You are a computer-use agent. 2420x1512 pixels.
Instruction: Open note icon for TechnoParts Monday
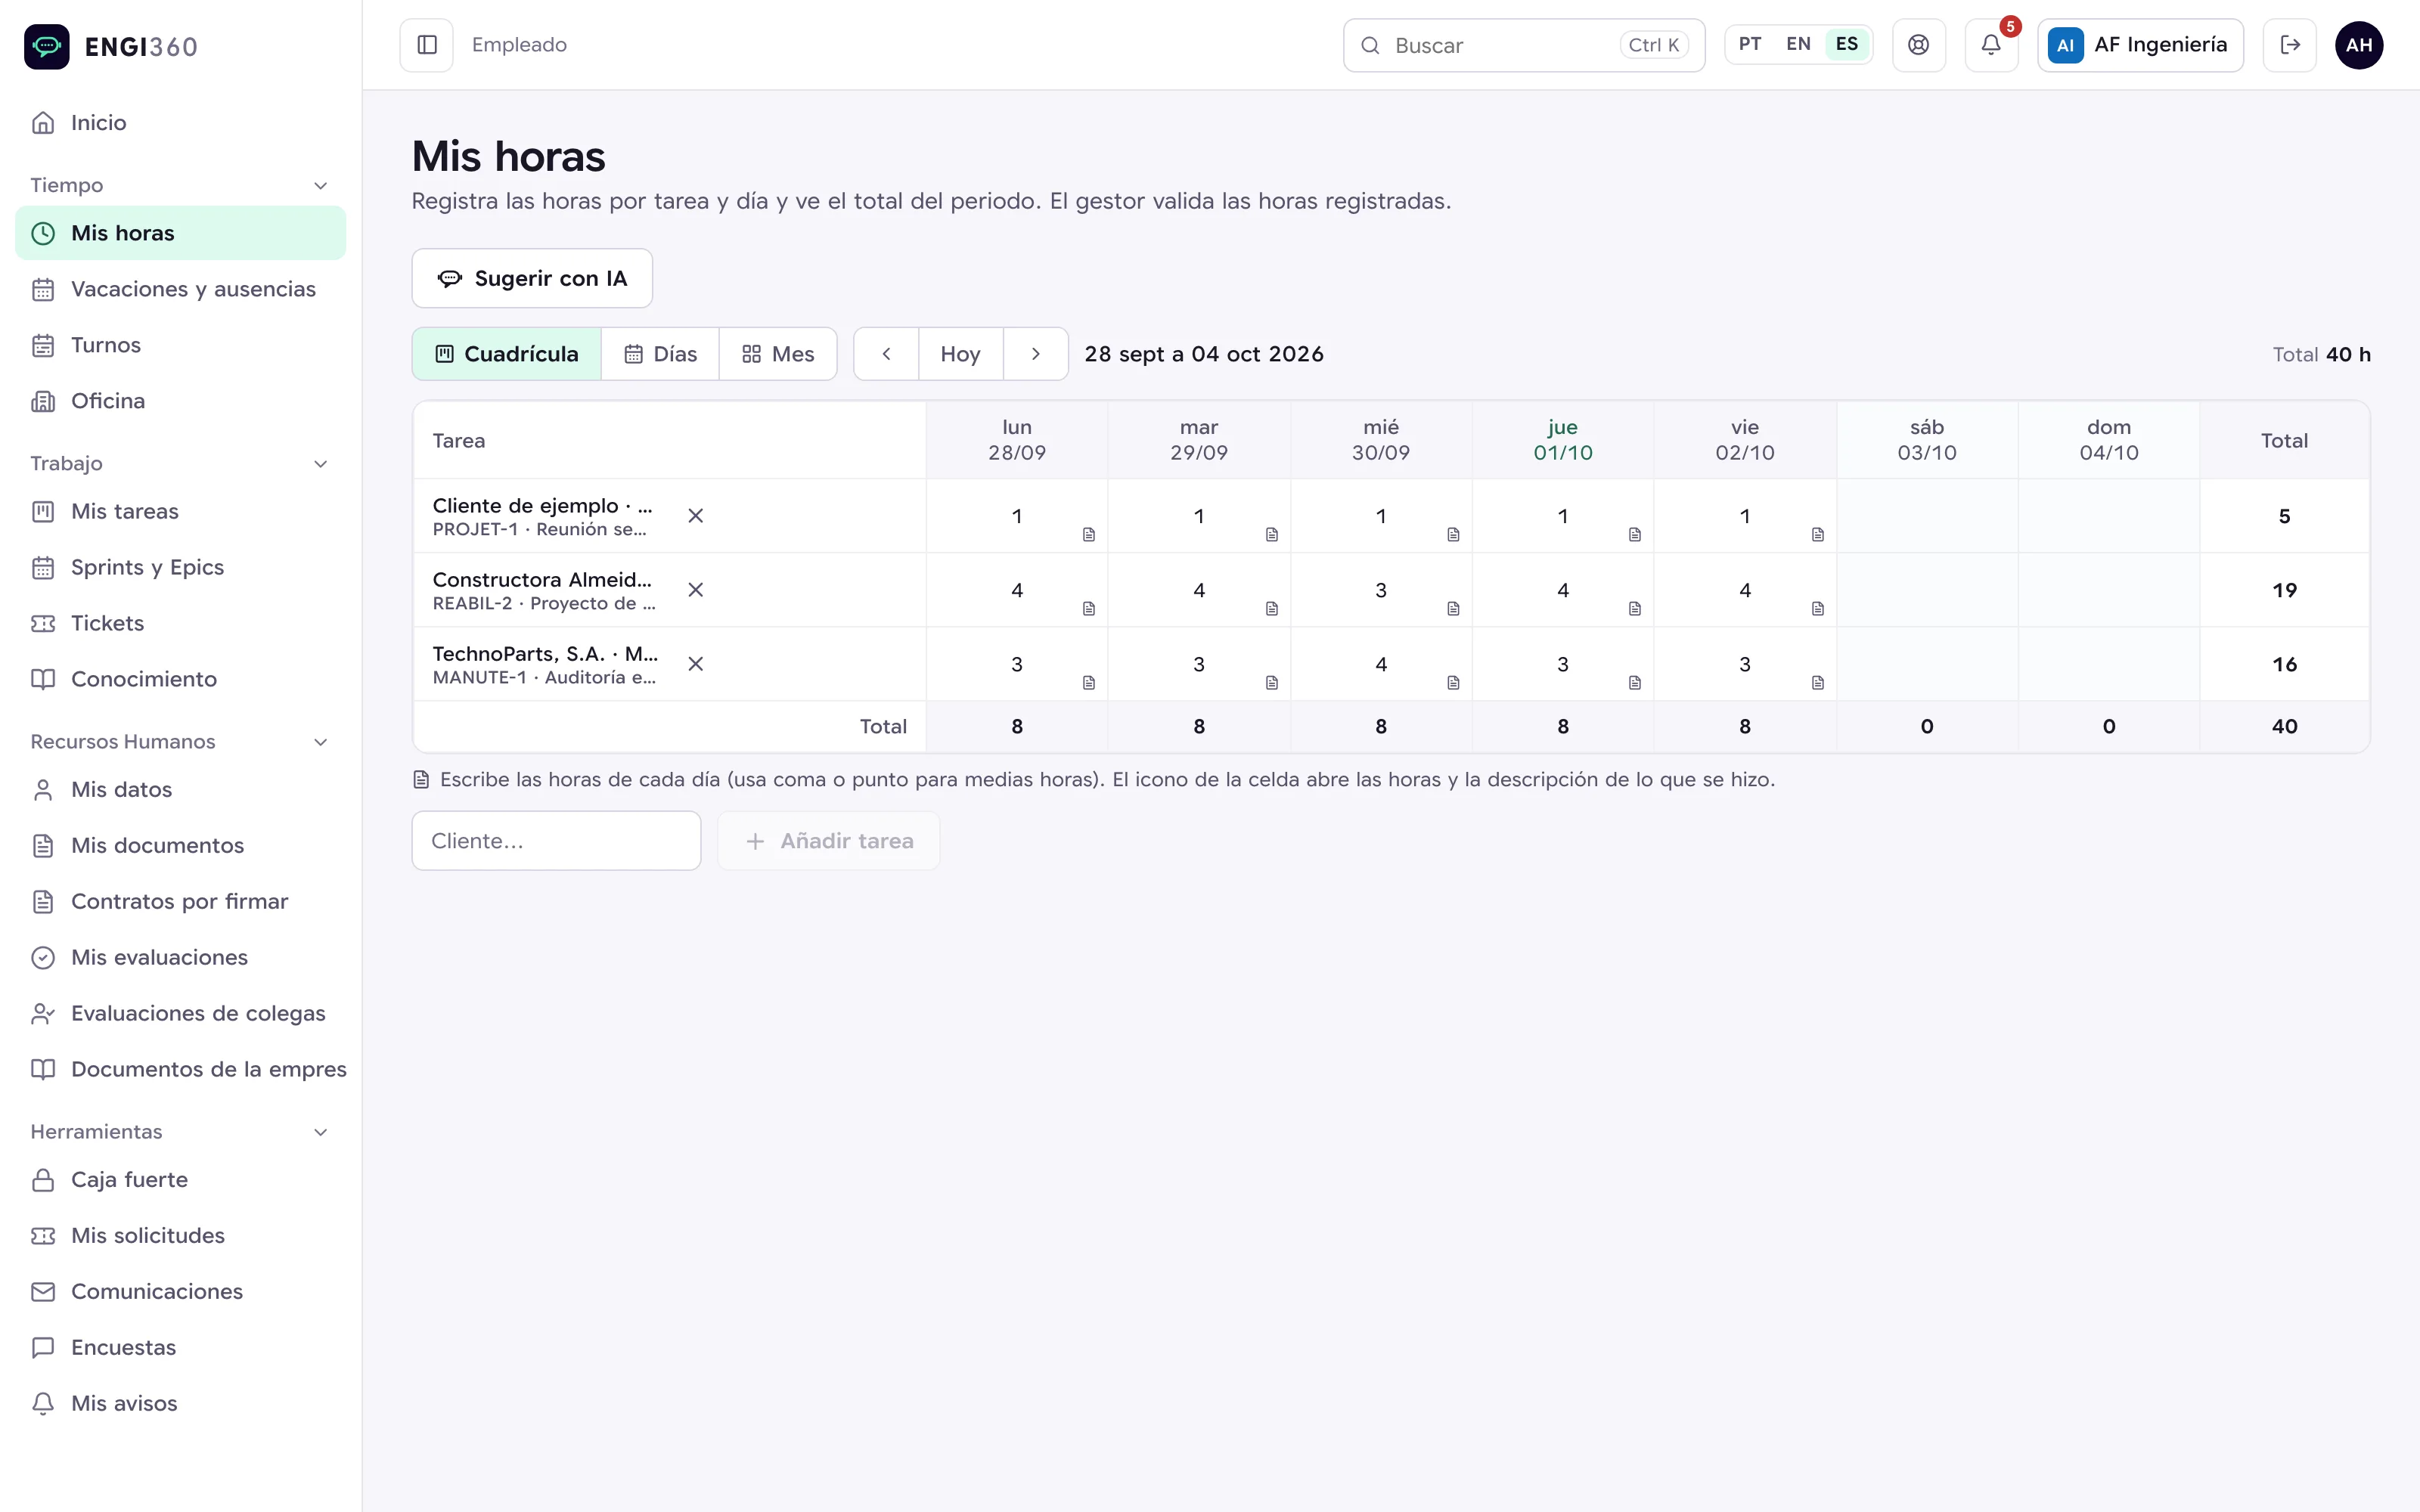(x=1089, y=683)
